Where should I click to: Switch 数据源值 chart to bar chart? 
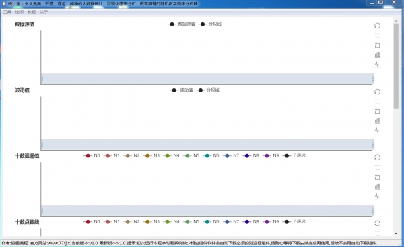[x=378, y=55]
